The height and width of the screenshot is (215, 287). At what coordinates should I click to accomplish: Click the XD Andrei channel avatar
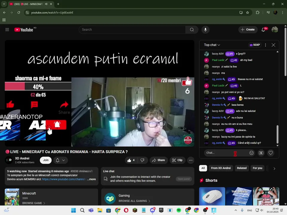tap(9, 160)
